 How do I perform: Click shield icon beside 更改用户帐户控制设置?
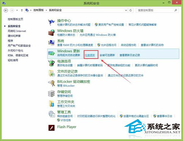pyautogui.click(x=96, y=24)
